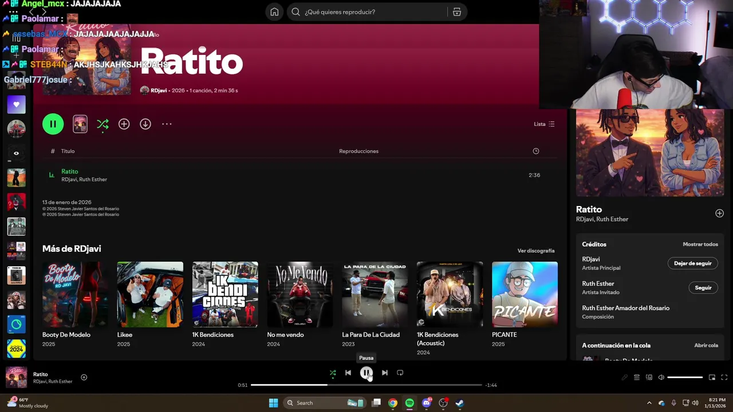This screenshot has height=412, width=733.
Task: Click the taskbar Search box
Action: (325, 403)
